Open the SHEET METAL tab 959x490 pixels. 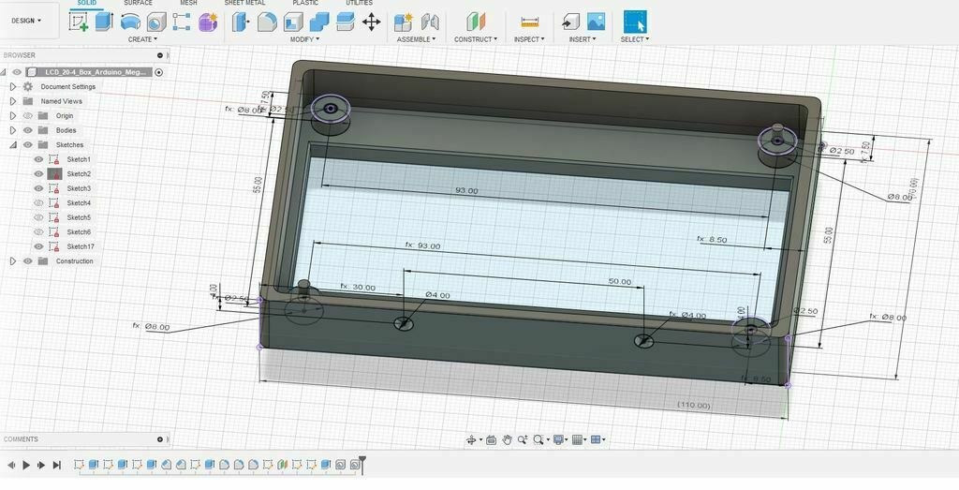[x=244, y=4]
